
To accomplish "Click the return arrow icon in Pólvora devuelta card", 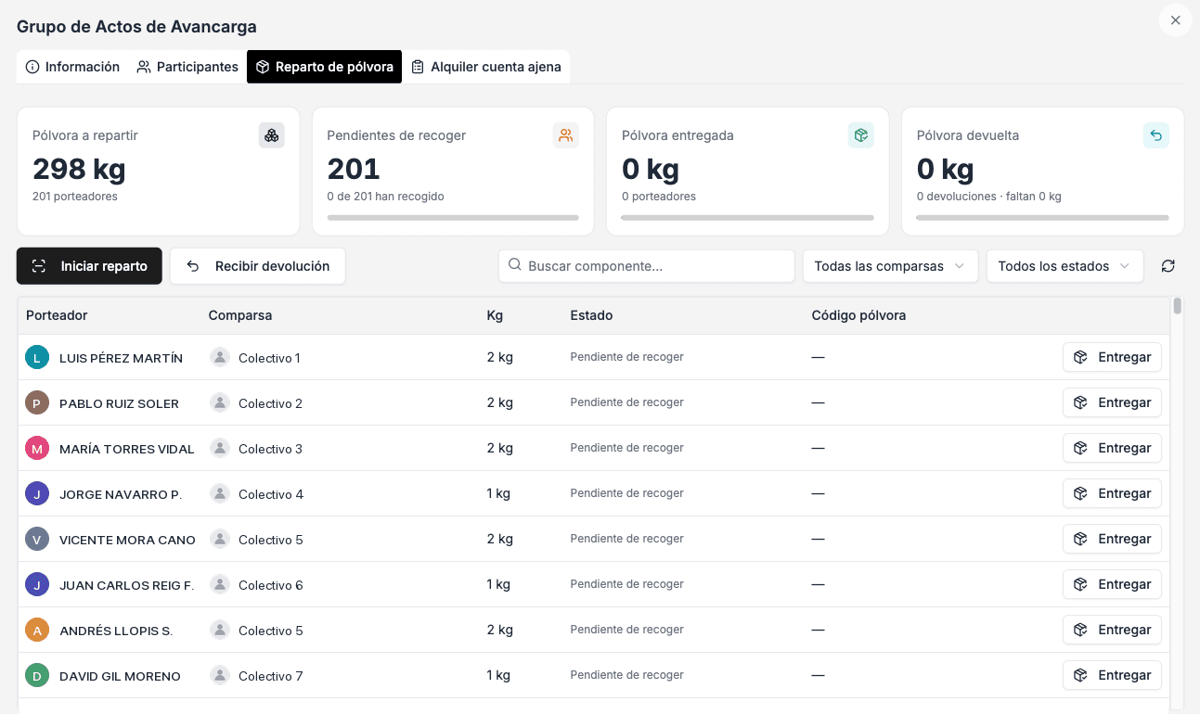I will 1156,135.
